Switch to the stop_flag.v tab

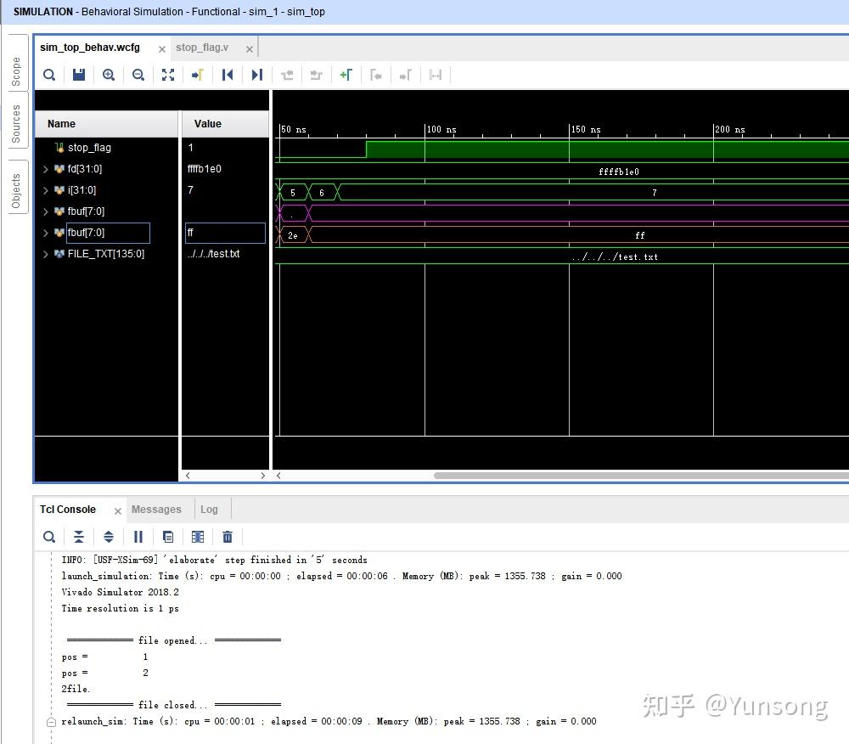click(204, 48)
